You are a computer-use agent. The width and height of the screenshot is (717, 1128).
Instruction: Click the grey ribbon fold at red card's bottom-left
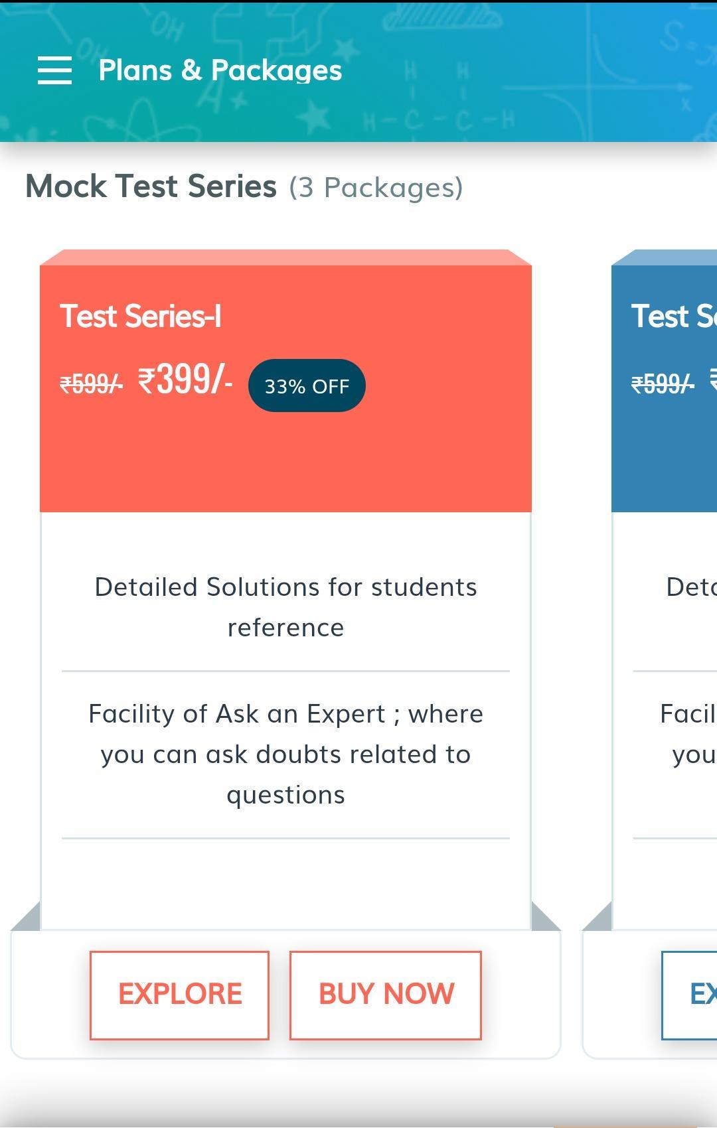tap(27, 917)
